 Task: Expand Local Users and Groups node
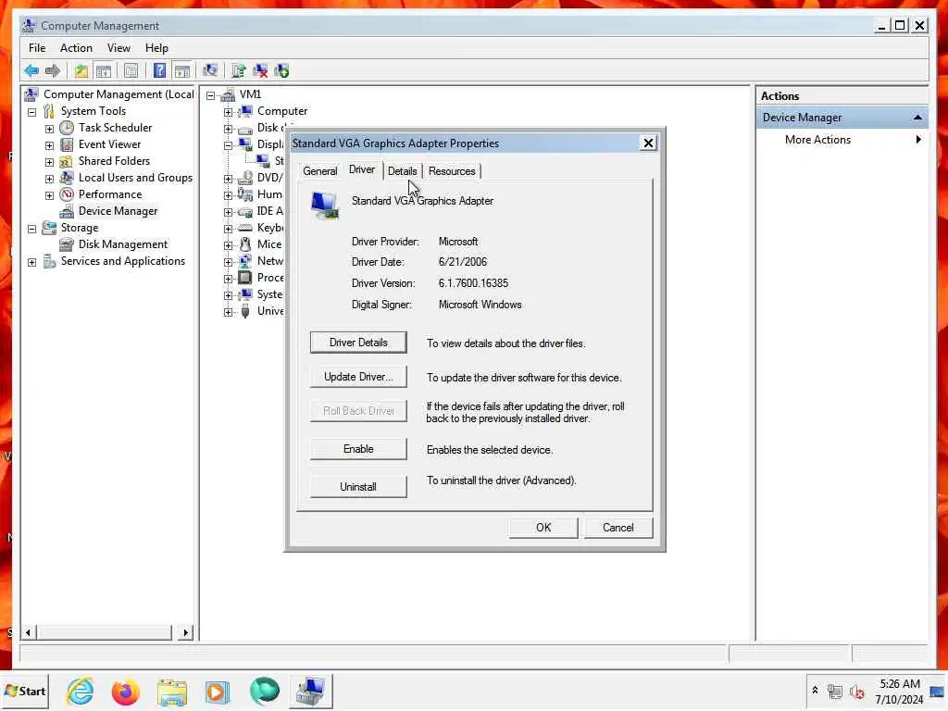(50, 179)
